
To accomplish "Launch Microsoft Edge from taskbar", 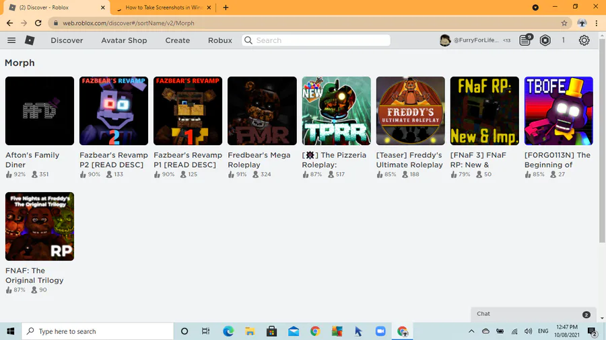I will pyautogui.click(x=228, y=331).
